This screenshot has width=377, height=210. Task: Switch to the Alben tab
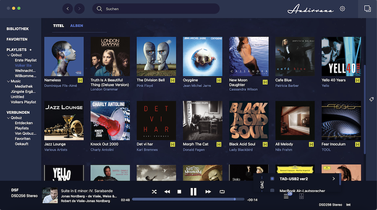[77, 26]
